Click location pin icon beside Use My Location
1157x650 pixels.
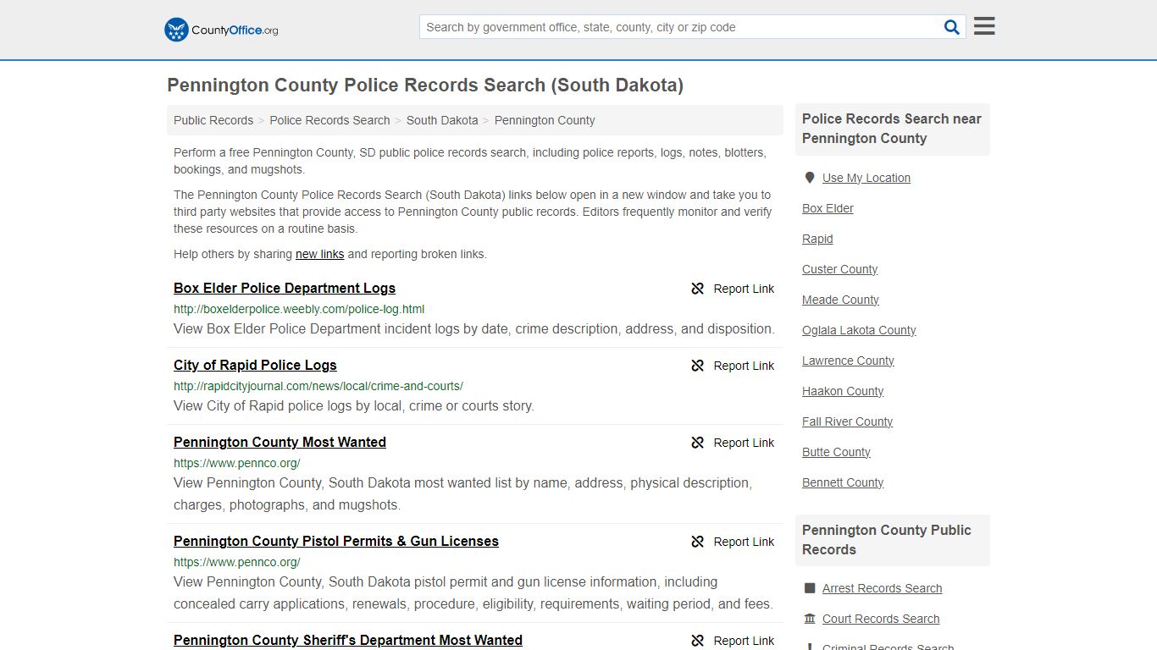(810, 178)
